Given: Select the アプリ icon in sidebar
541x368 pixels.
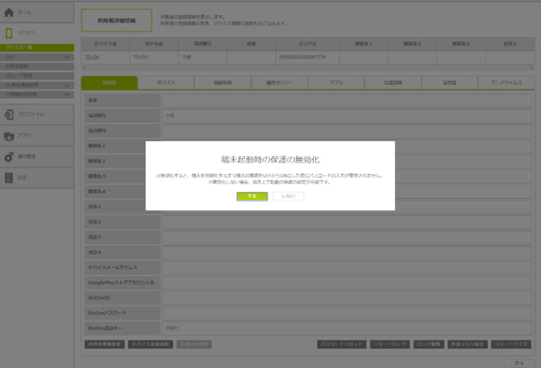Looking at the screenshot, I should tap(9, 136).
